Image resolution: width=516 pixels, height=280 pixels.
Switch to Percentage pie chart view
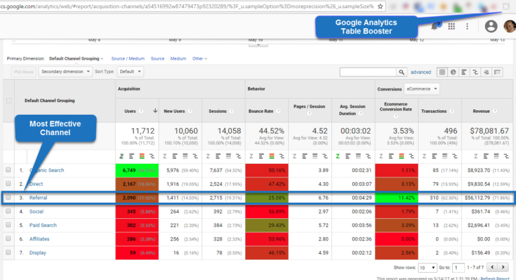point(453,72)
